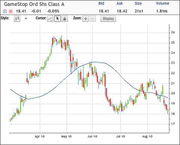Click the Jul 10 date axis label
Viewport: 180px width, 145px height.
point(120,136)
